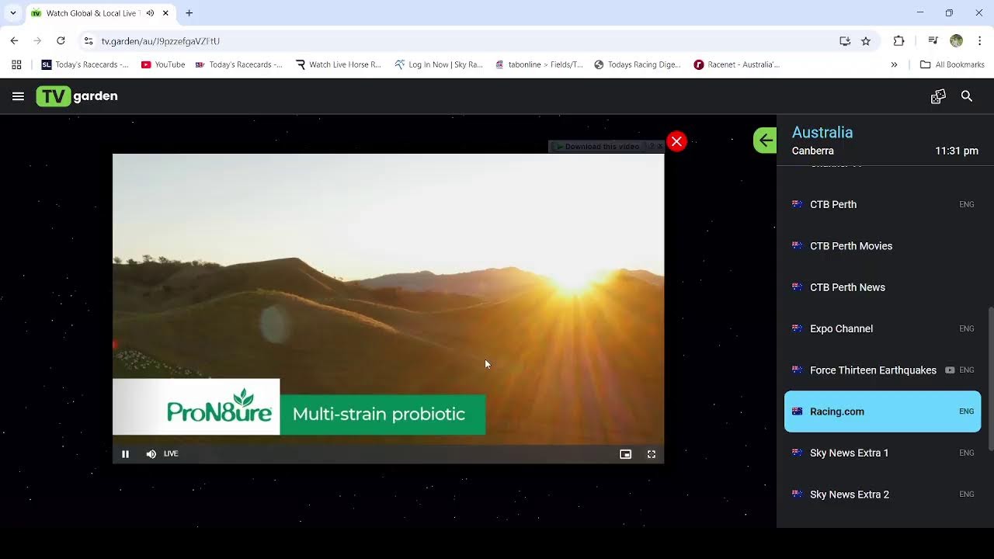This screenshot has height=559, width=994.
Task: Mute the tab via speaker icon
Action: [x=150, y=13]
